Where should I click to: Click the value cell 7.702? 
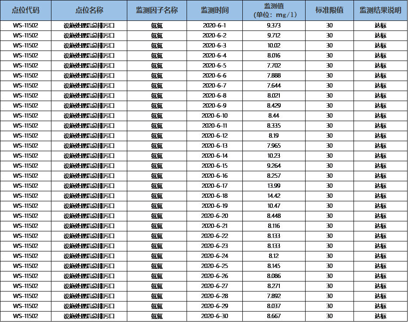click(274, 66)
